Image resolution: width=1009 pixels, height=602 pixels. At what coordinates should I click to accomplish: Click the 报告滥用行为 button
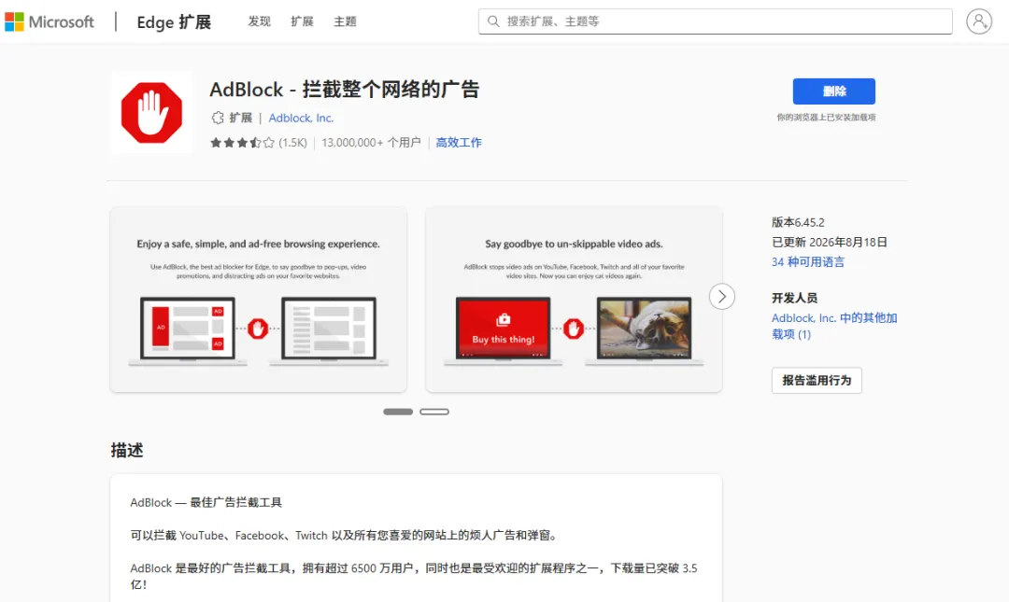[817, 380]
